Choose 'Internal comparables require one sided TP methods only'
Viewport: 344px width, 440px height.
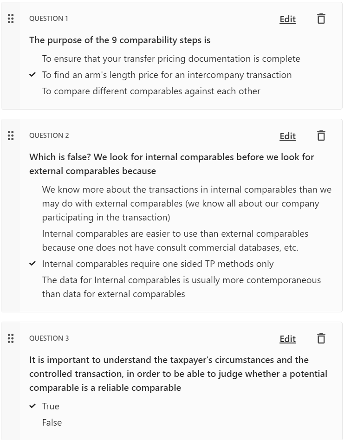coord(158,264)
